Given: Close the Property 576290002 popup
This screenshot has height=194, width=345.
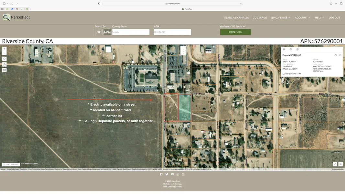Looking at the screenshot, I should point(339,55).
